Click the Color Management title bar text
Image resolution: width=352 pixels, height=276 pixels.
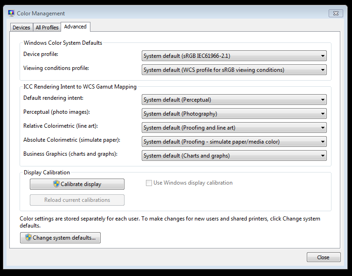(x=41, y=14)
